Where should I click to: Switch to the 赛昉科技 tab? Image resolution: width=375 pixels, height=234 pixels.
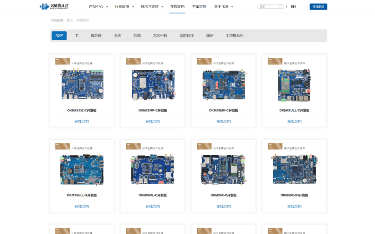tap(187, 36)
